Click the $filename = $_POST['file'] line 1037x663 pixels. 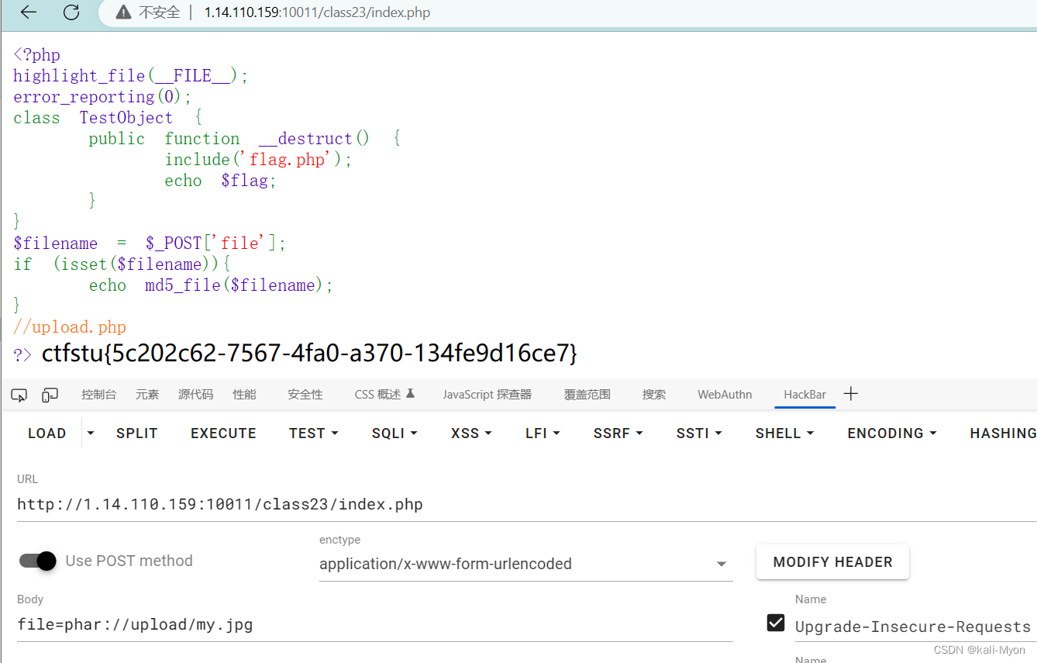[150, 243]
